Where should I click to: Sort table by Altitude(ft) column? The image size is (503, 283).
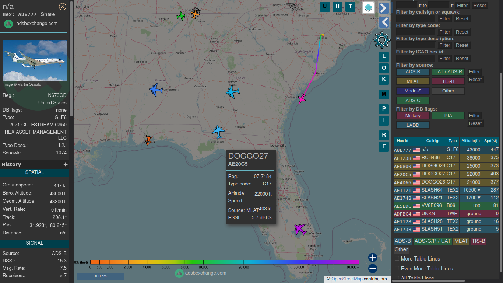tap(471, 141)
